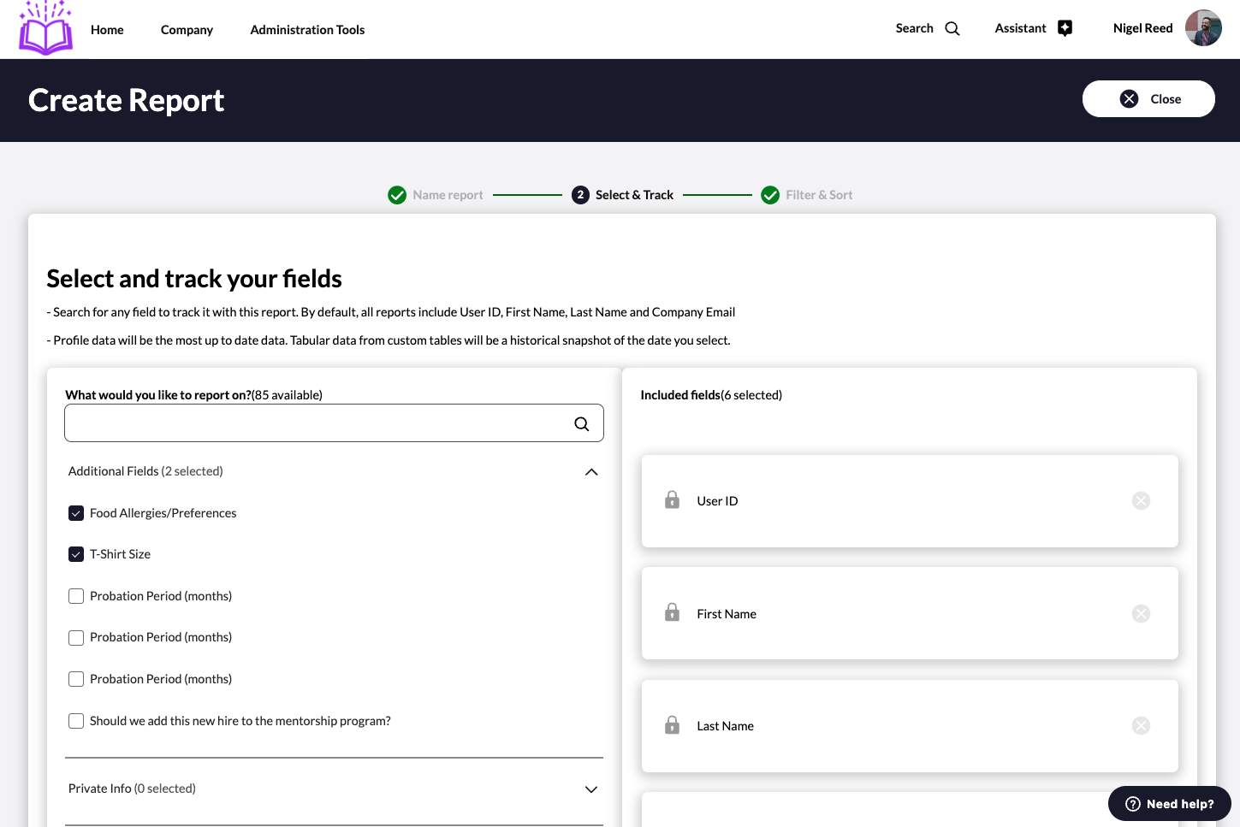1240x827 pixels.
Task: Expand the Private Info section
Action: coord(590,789)
